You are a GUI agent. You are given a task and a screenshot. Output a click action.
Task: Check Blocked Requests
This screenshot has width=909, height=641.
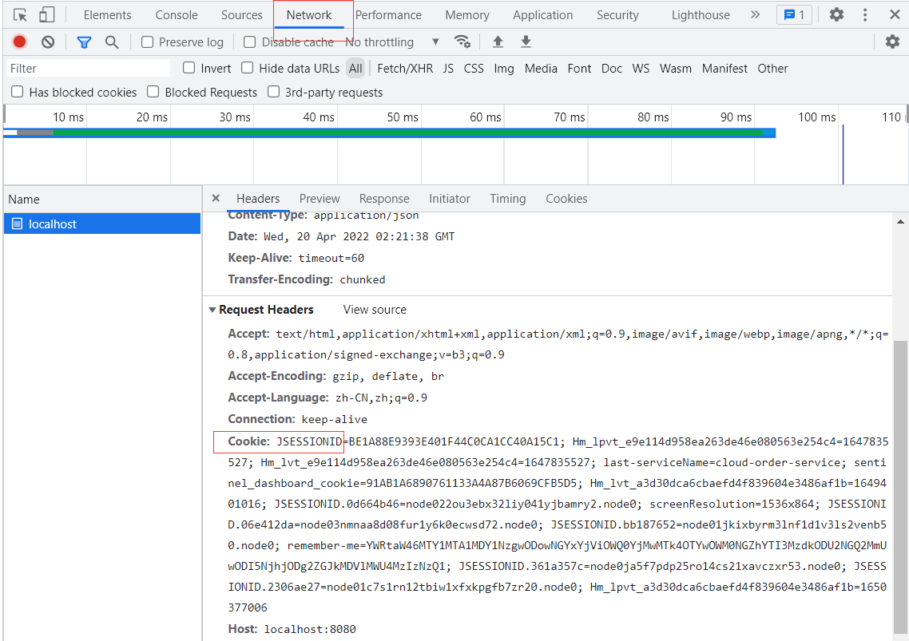pos(153,92)
